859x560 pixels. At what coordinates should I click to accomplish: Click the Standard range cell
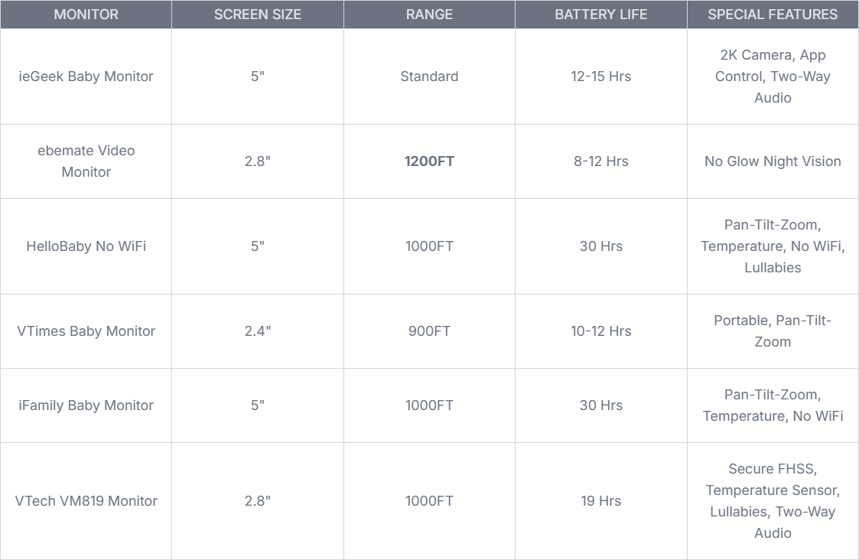[429, 77]
